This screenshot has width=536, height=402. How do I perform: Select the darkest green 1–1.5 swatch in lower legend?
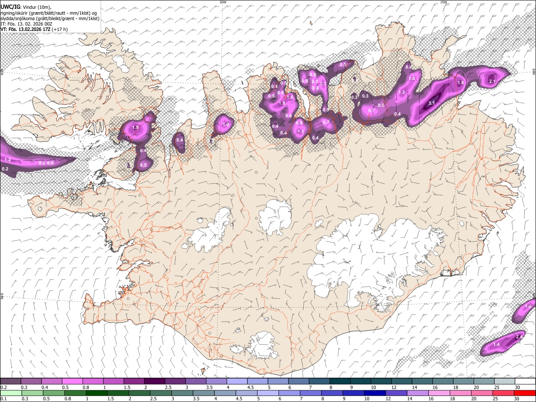pos(96,393)
